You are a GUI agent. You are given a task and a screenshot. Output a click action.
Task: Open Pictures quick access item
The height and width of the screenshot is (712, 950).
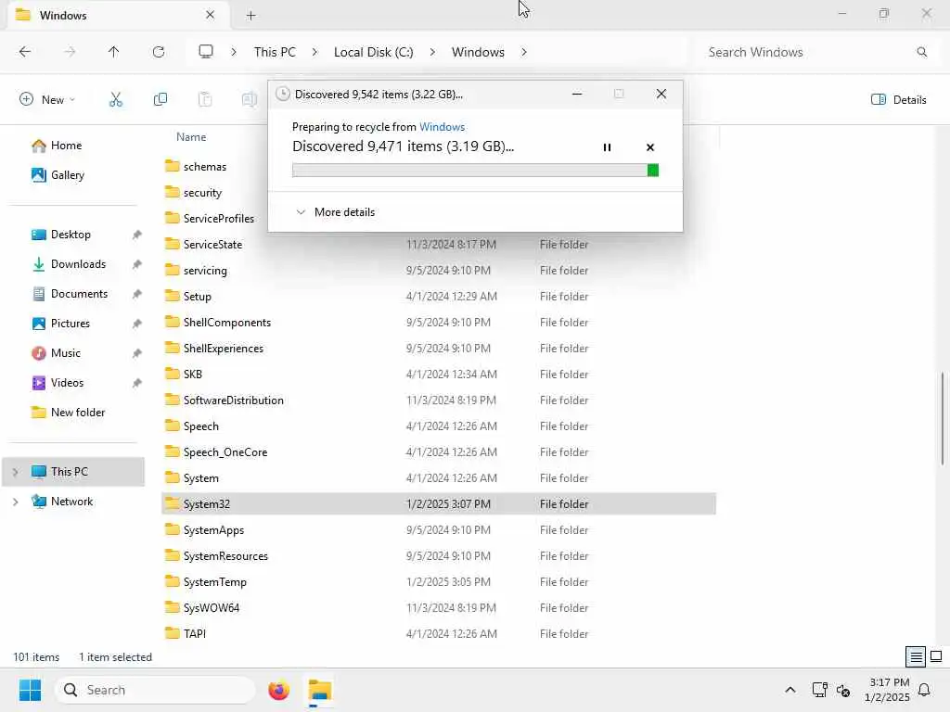point(60,324)
